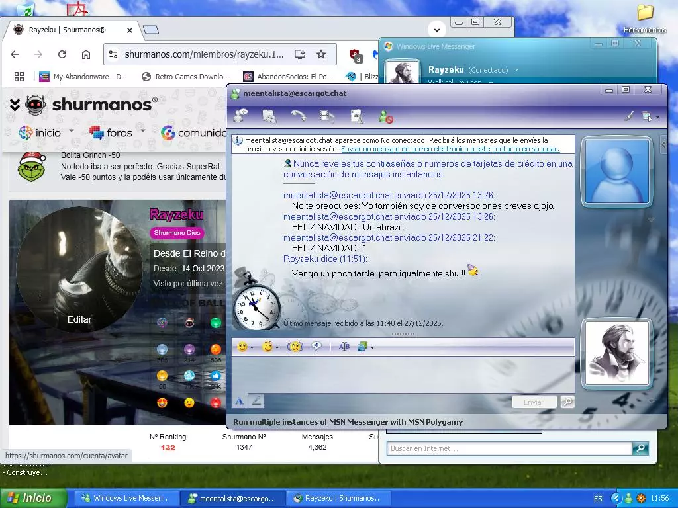This screenshot has height=508, width=678.
Task: Open the tab search dropdown
Action: click(437, 30)
